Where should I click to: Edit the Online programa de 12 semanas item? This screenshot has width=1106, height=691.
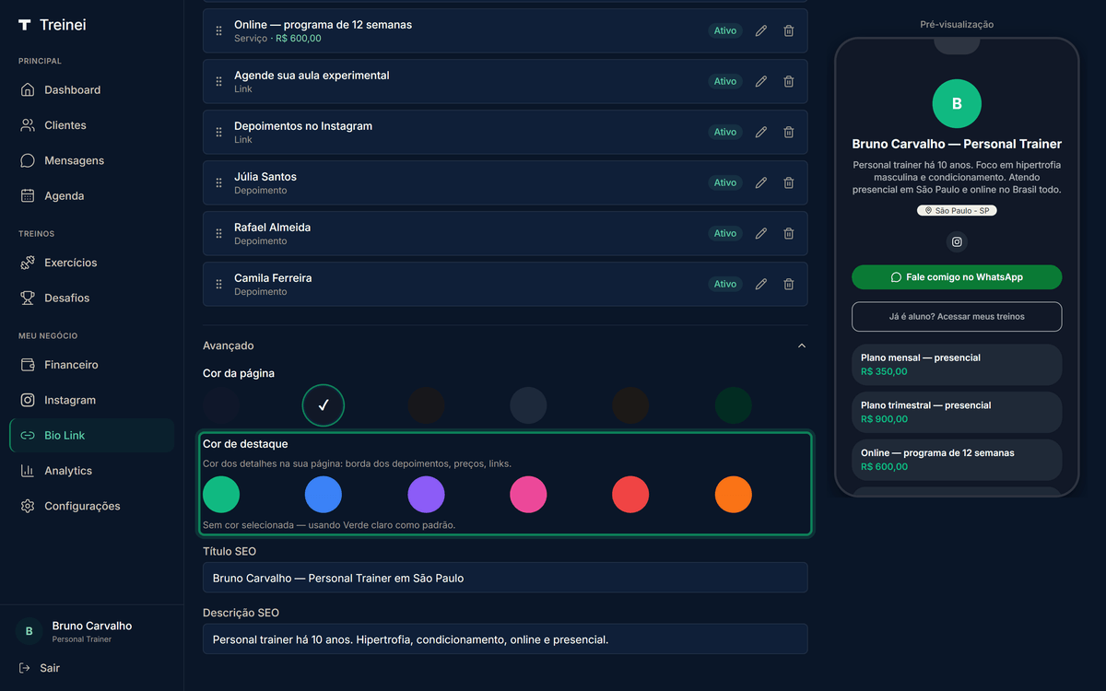761,30
